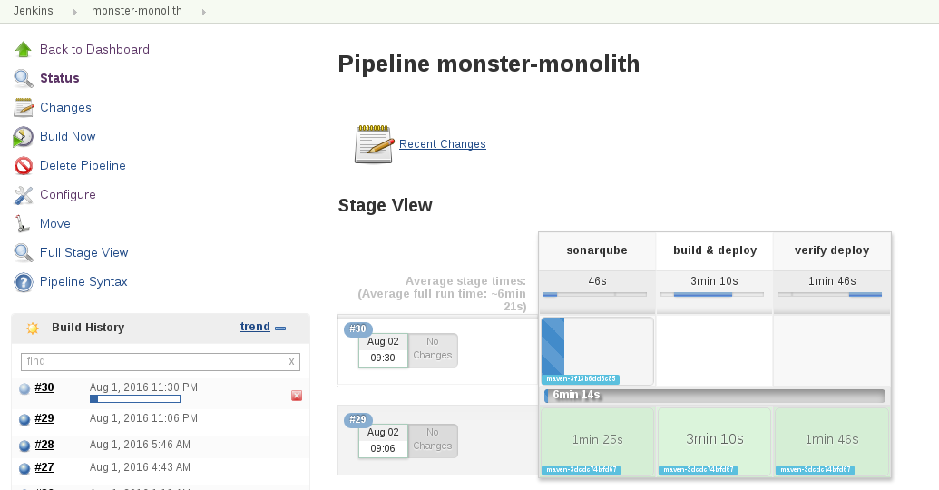Click the Changes notepad icon in sidebar
939x490 pixels.
coord(24,107)
